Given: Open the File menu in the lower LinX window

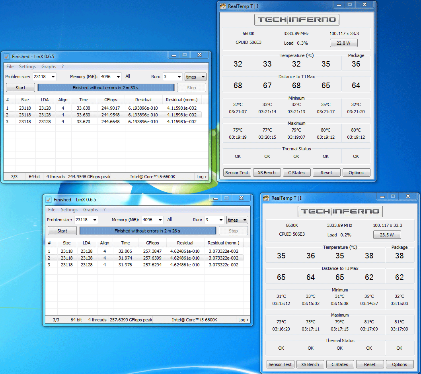Looking at the screenshot, I should [52, 210].
